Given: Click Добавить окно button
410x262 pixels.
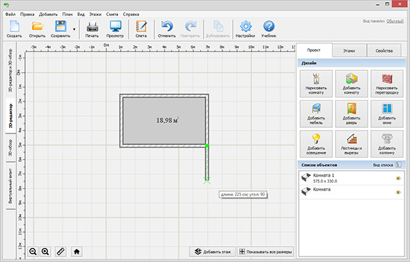Looking at the screenshot, I should 387,114.
